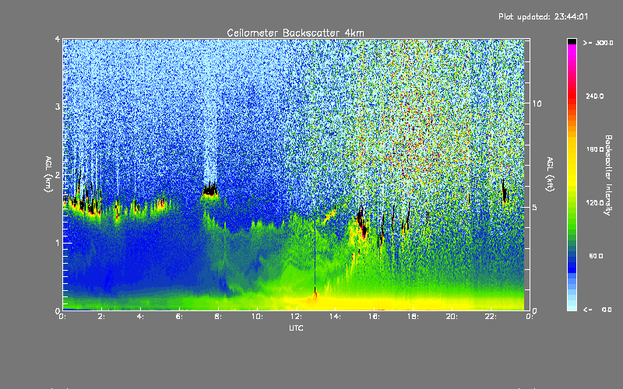
Task: Click the '5' tick on the AGL (kft) axis
Action: (535, 207)
